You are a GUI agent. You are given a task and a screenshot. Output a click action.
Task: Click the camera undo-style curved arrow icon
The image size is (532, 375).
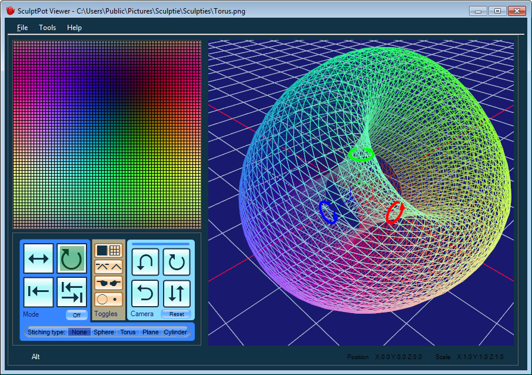145,293
